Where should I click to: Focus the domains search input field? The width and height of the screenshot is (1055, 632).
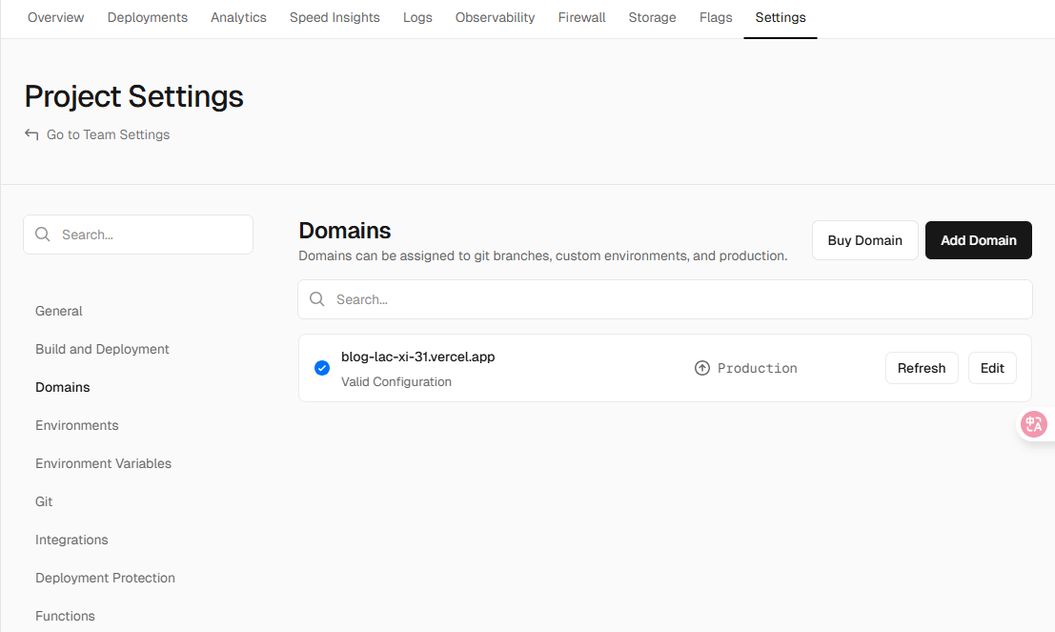pyautogui.click(x=677, y=299)
